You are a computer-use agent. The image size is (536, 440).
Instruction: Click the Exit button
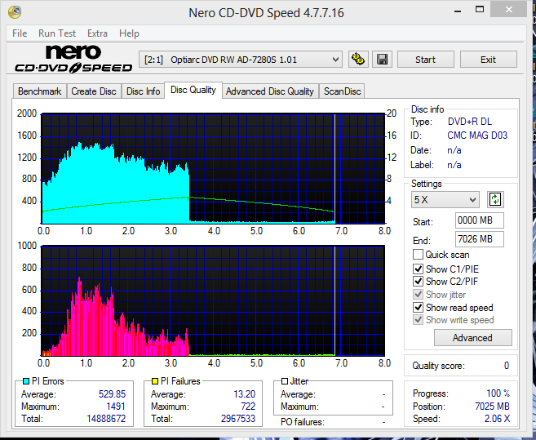tap(488, 60)
